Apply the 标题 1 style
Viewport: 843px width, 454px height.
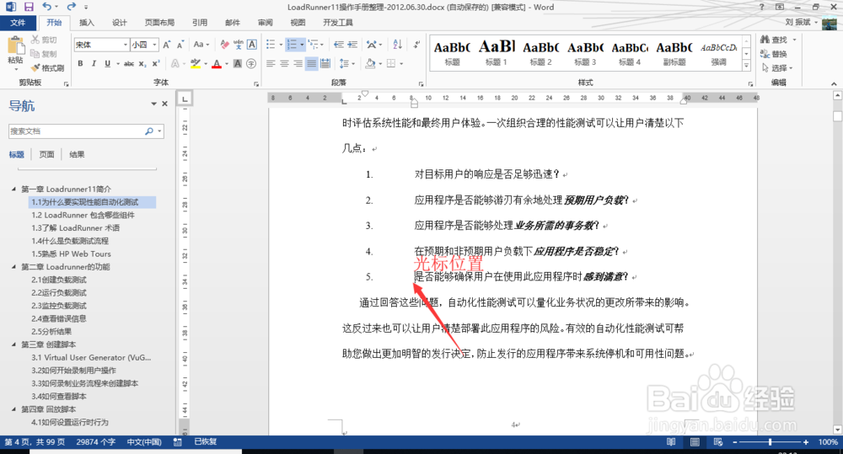497,53
